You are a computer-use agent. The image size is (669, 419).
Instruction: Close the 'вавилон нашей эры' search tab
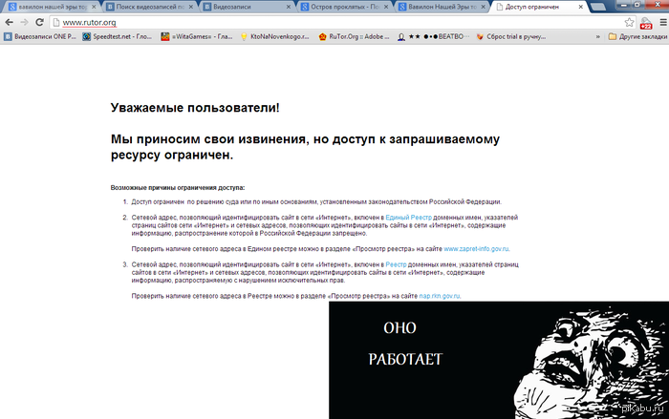94,7
